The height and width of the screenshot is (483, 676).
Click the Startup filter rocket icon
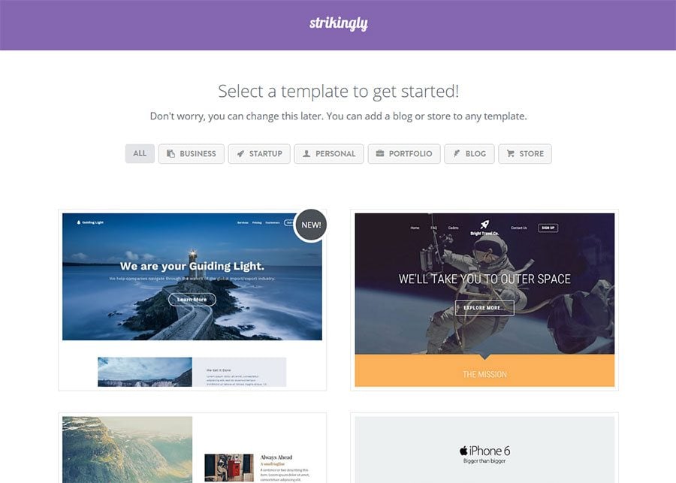point(240,153)
